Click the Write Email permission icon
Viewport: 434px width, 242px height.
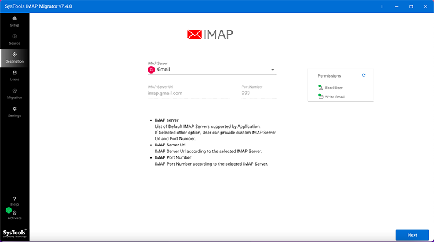point(321,97)
